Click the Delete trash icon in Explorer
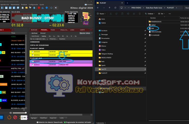 click(x=140, y=14)
